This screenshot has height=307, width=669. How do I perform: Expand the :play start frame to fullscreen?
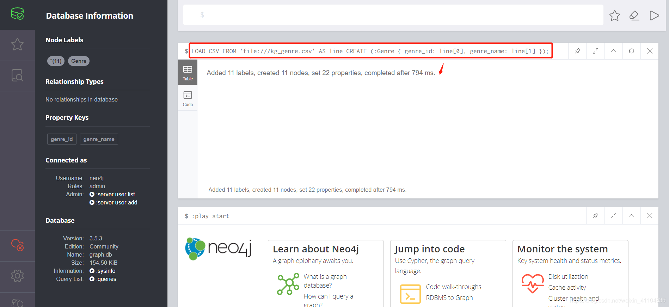[613, 216]
